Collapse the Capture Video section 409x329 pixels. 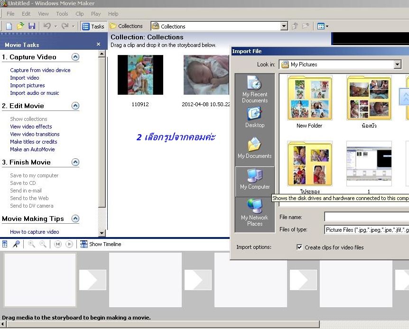pyautogui.click(x=75, y=57)
